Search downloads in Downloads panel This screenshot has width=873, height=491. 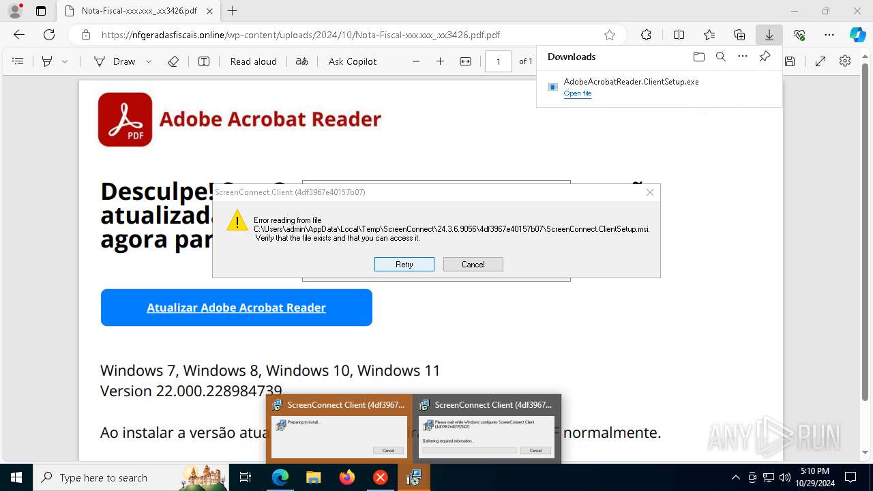click(721, 57)
